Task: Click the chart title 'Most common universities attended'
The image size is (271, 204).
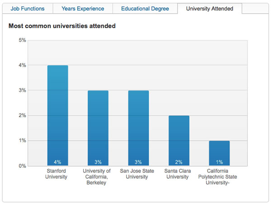Action: coord(62,26)
